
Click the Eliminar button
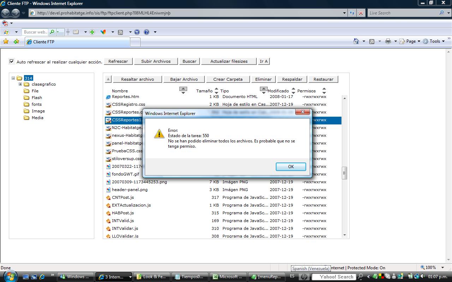pos(263,79)
